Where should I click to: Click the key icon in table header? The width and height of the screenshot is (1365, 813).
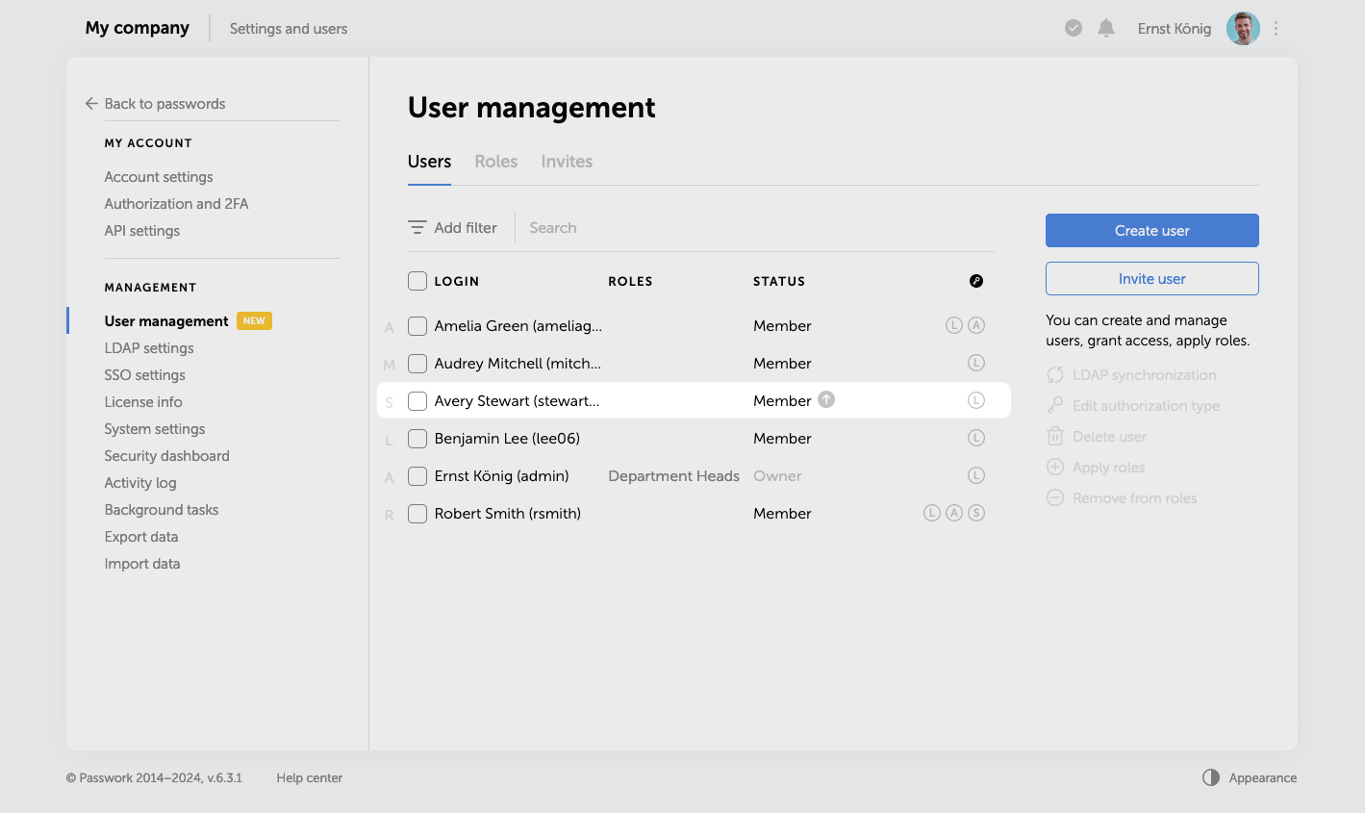pos(976,281)
